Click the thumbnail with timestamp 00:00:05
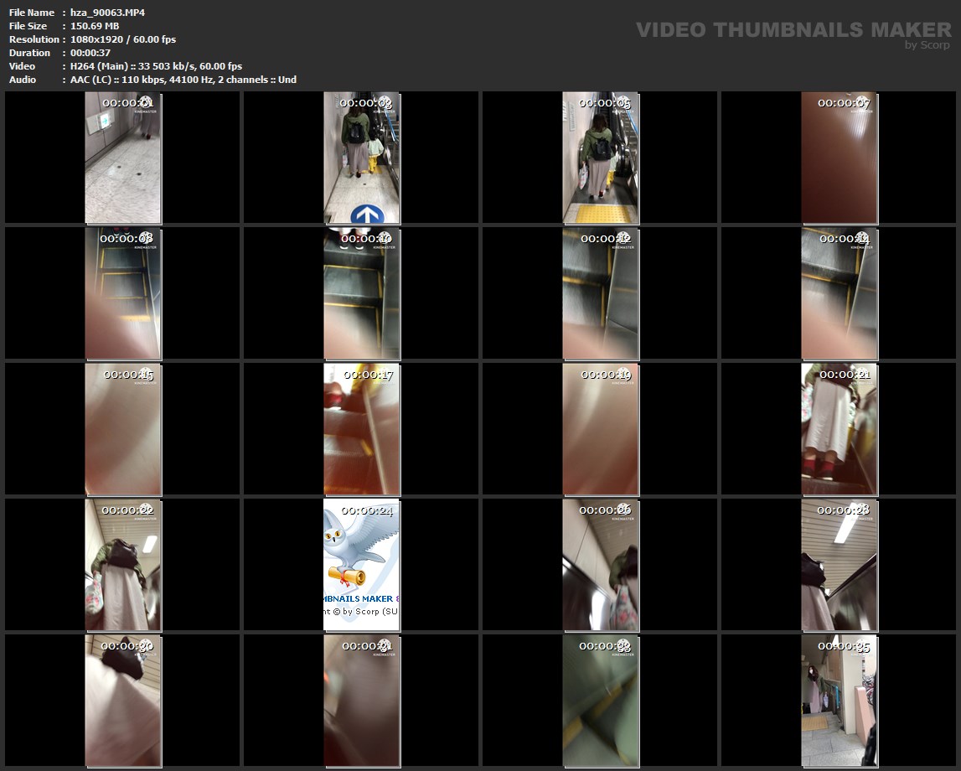The width and height of the screenshot is (961, 771). (x=601, y=158)
